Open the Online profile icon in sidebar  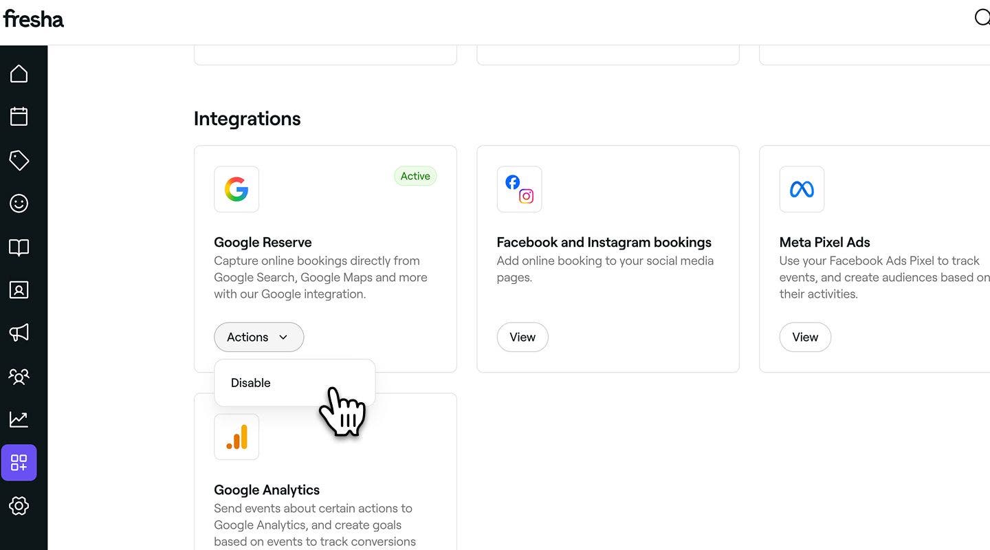click(19, 290)
